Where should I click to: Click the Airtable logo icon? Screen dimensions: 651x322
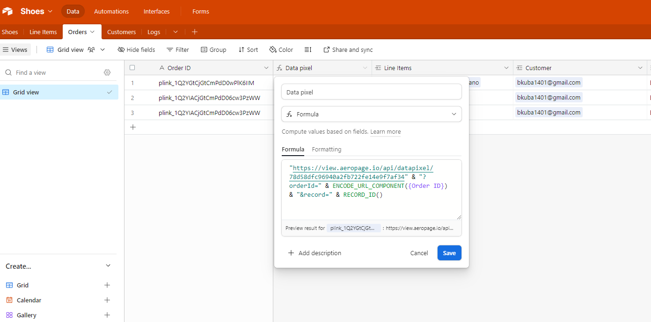tap(7, 11)
